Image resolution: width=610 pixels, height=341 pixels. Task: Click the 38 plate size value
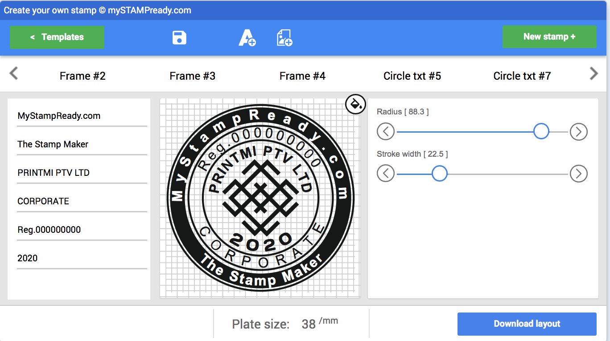point(309,324)
